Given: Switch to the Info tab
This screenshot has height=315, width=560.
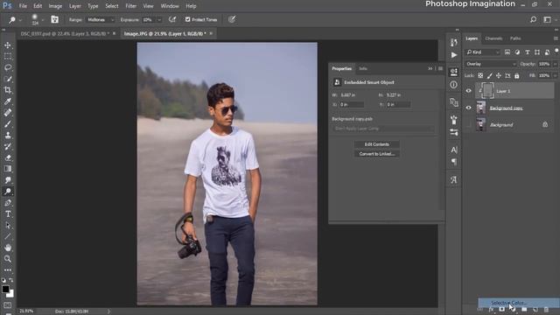Looking at the screenshot, I should [363, 68].
